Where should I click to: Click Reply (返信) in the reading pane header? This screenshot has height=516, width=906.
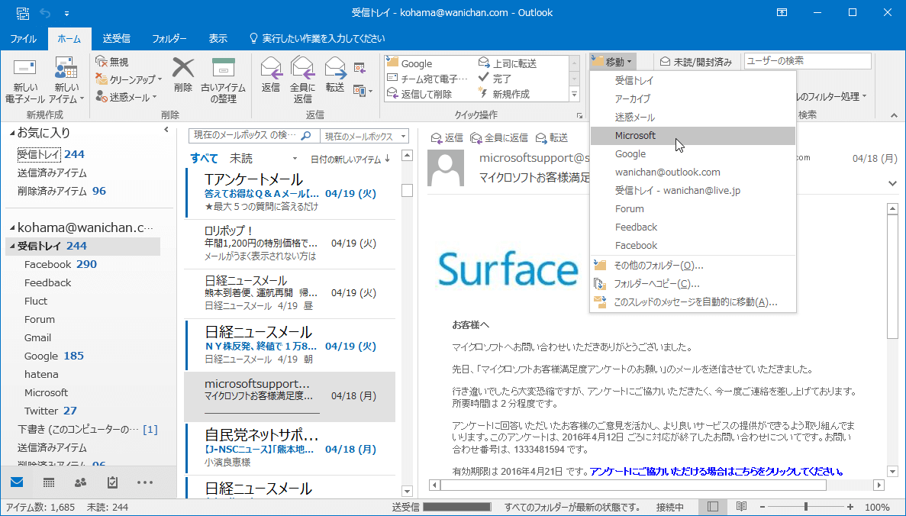pos(447,137)
